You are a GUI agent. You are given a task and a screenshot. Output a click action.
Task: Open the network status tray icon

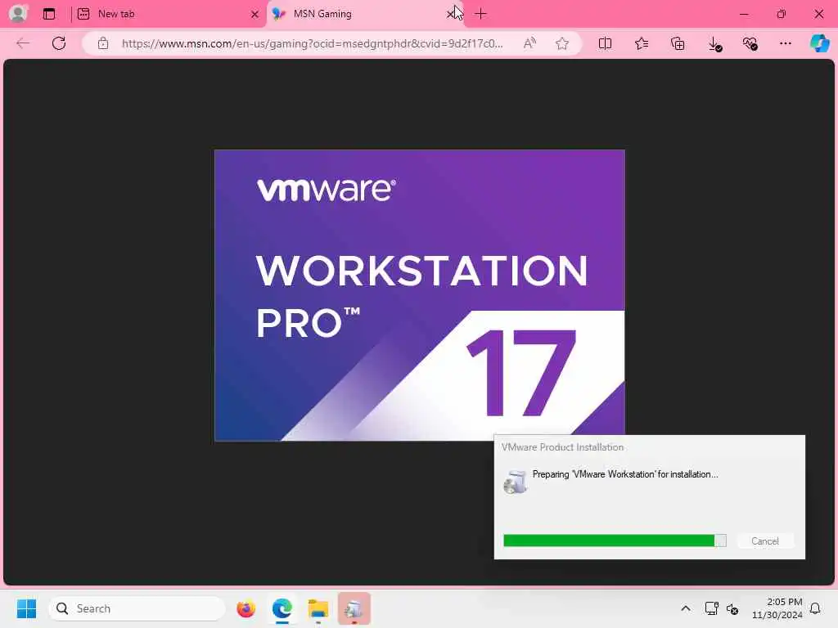[711, 608]
